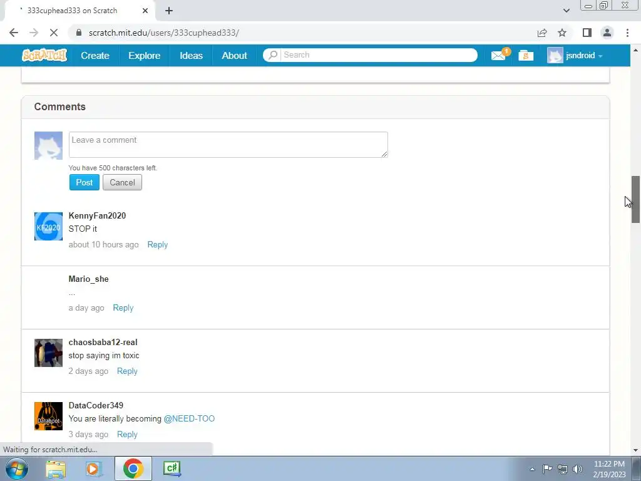The image size is (641, 481).
Task: Open Mario_she username link
Action: pos(89,279)
